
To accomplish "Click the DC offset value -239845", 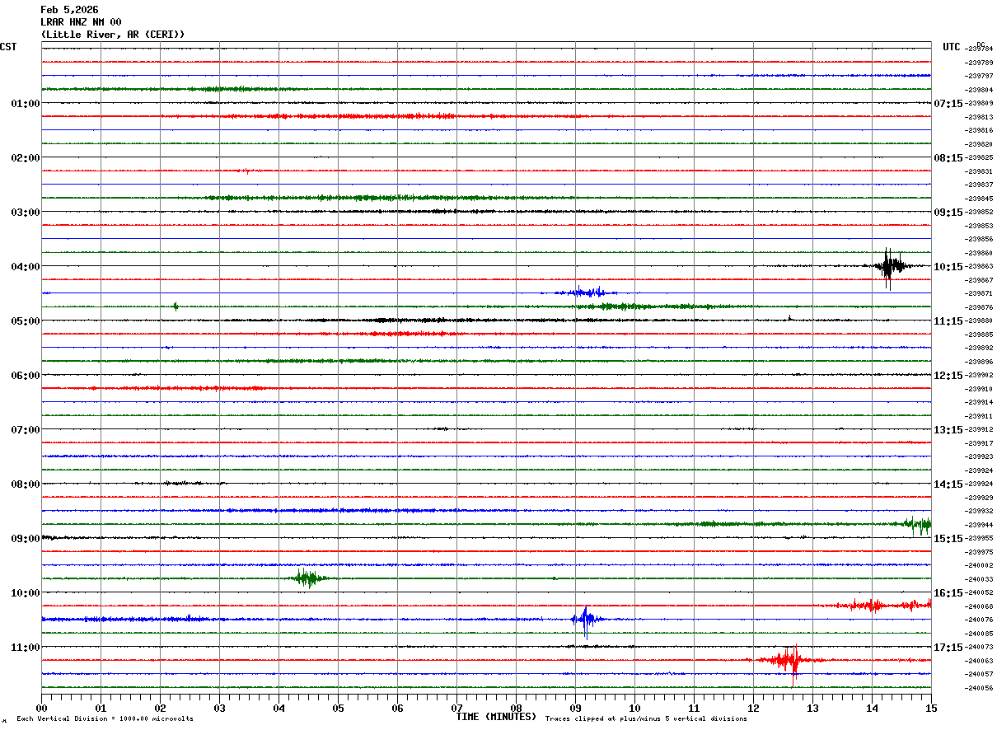I will pyautogui.click(x=979, y=199).
